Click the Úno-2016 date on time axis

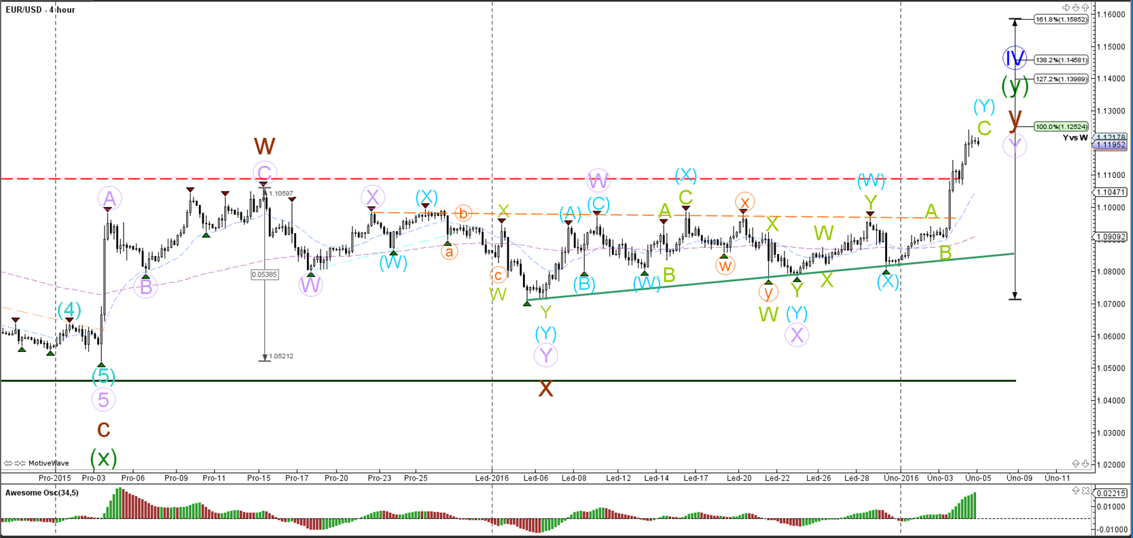[x=901, y=478]
